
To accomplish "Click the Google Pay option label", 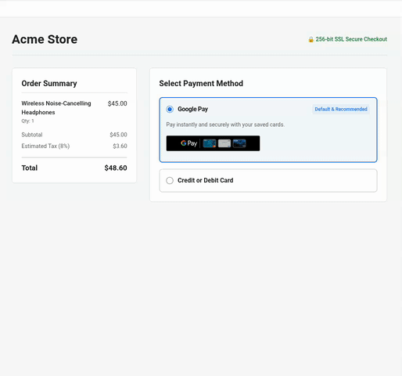I will [x=192, y=109].
